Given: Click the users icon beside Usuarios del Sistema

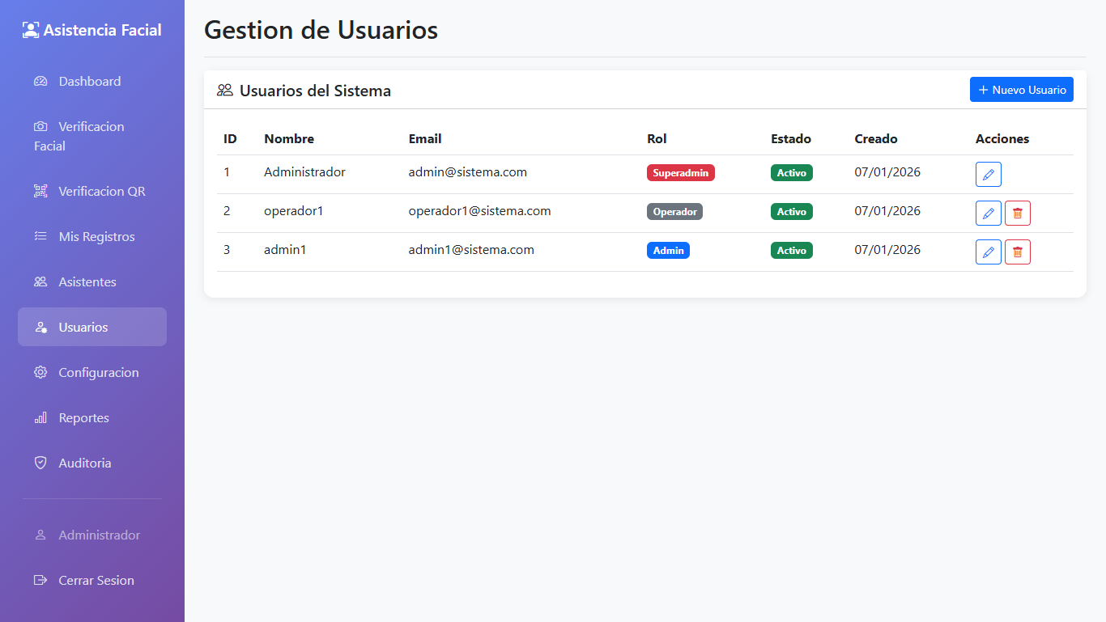Looking at the screenshot, I should 225,91.
